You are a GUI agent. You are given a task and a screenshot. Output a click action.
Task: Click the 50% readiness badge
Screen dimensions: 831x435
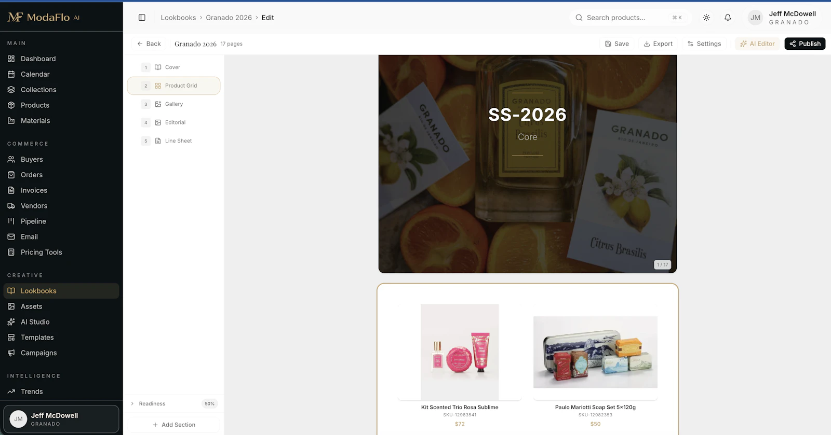[209, 403]
